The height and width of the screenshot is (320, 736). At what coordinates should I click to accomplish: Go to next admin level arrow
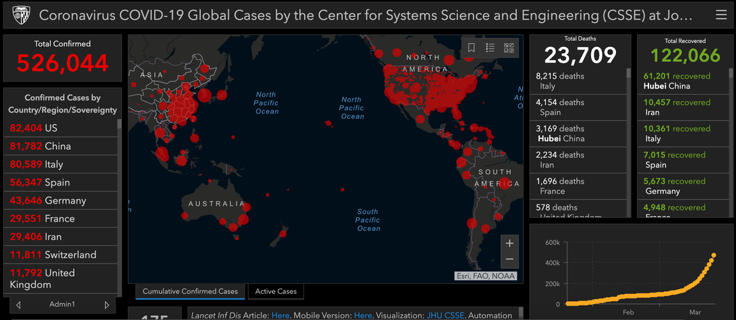(106, 305)
